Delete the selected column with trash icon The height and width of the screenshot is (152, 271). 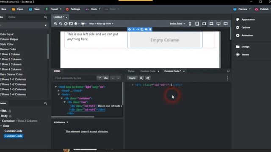click(x=150, y=30)
